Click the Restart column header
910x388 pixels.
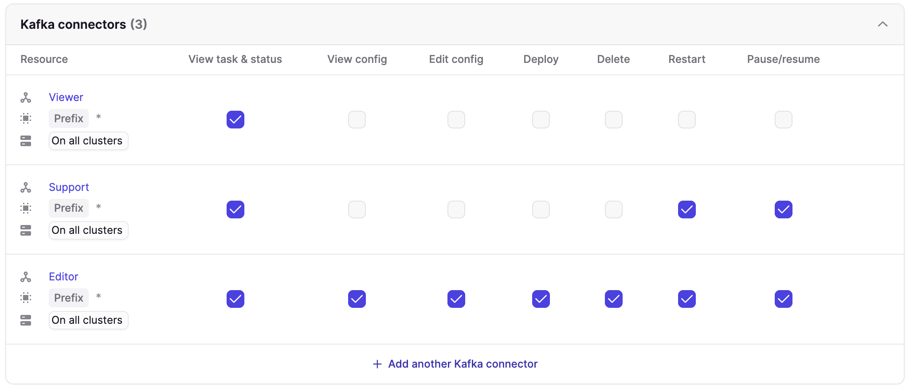pyautogui.click(x=687, y=59)
